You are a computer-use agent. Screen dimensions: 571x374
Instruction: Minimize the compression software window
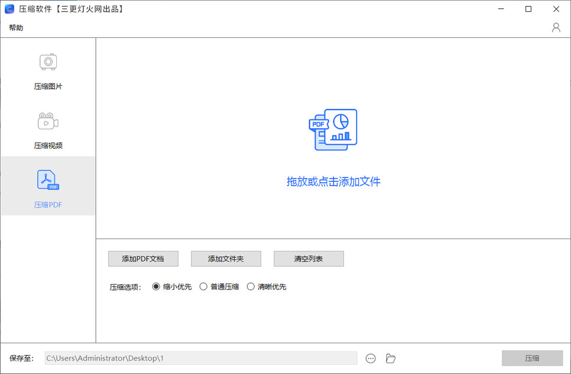coord(501,9)
